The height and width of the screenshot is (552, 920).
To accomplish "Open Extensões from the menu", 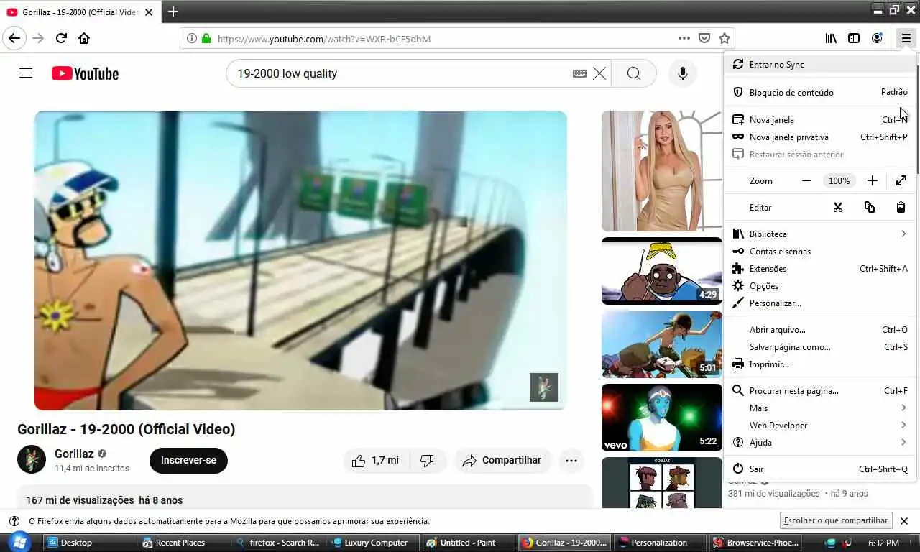I will (x=820, y=268).
